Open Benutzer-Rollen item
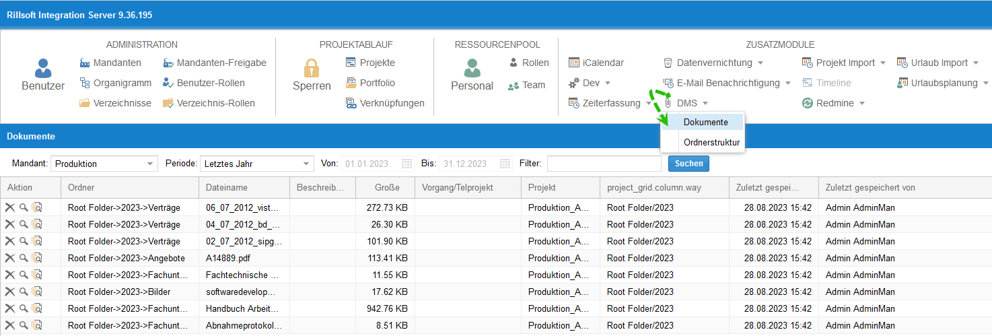Screen dimensions: 992x336 click(204, 83)
